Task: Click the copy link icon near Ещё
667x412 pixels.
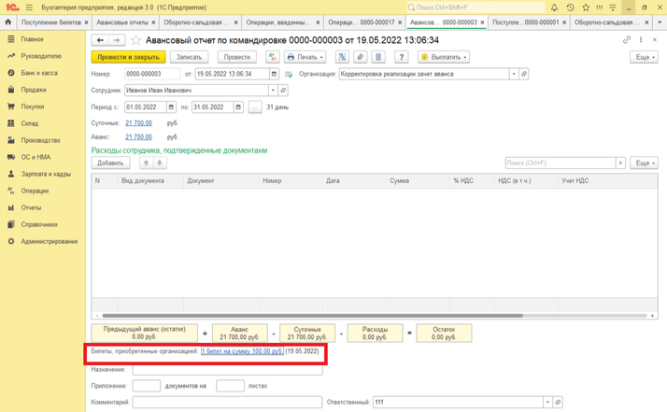Action: 627,40
